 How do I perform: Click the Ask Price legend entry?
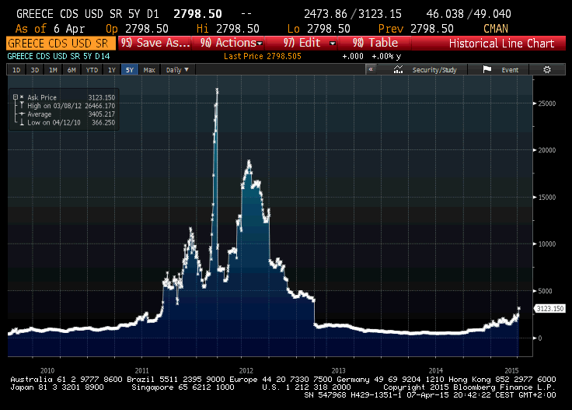tap(65, 97)
